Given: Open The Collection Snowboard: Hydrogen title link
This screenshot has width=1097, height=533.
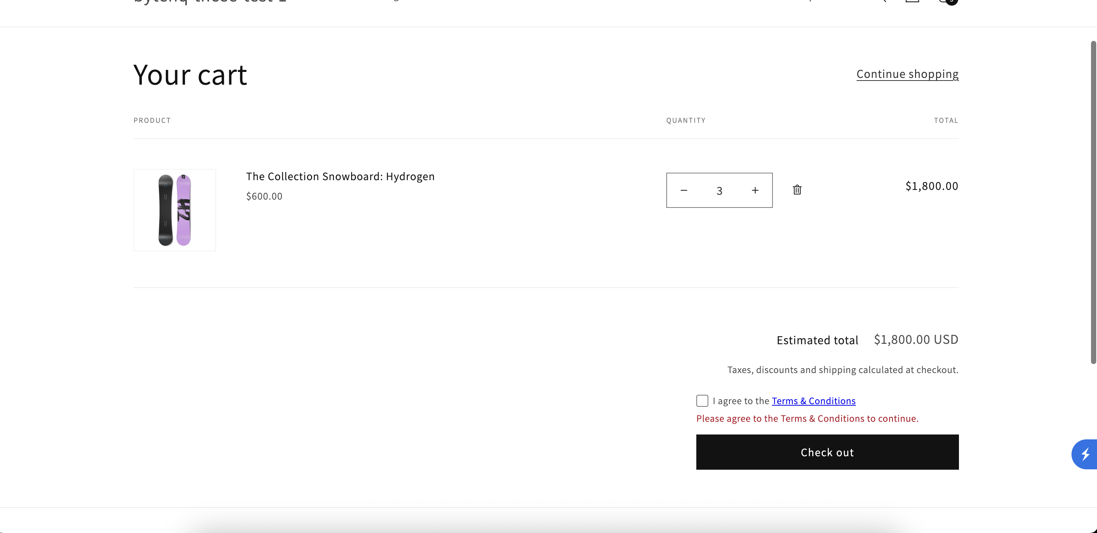Looking at the screenshot, I should click(340, 176).
